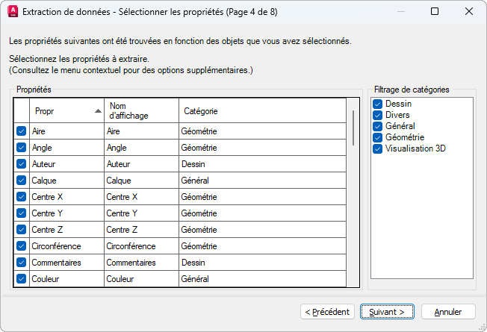Image resolution: width=487 pixels, height=332 pixels.
Task: Go back with the Précédent button
Action: point(328,311)
